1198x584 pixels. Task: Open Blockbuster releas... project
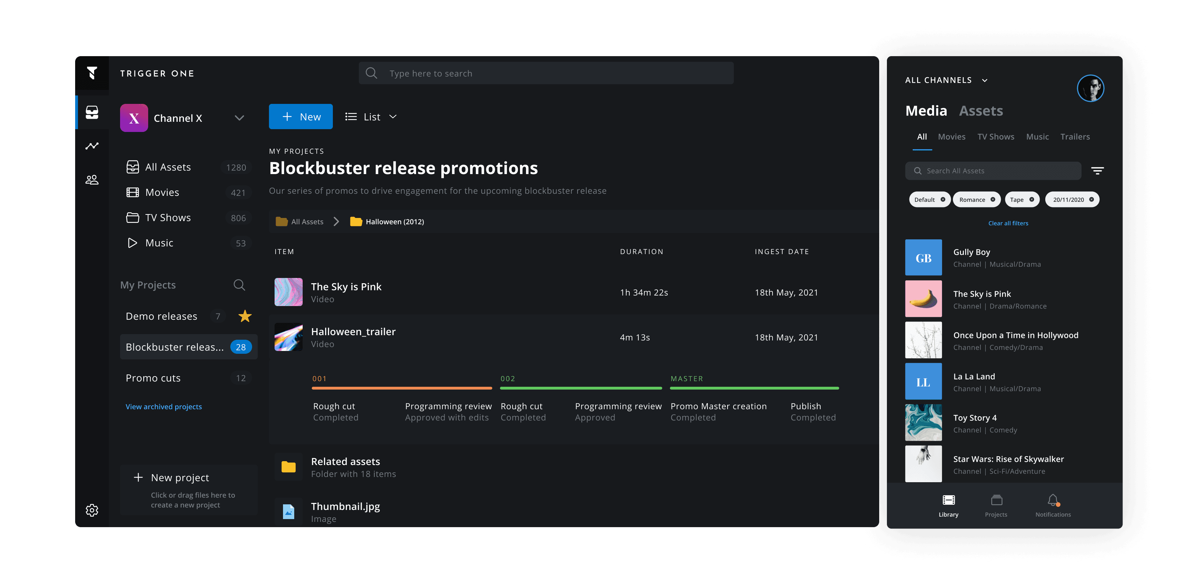tap(188, 347)
